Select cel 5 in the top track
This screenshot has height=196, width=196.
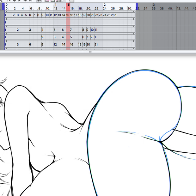point(26,15)
